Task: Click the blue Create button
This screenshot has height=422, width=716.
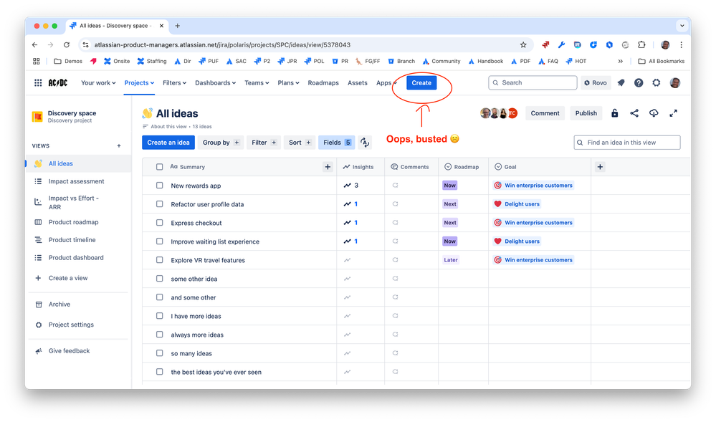Action: 421,82
